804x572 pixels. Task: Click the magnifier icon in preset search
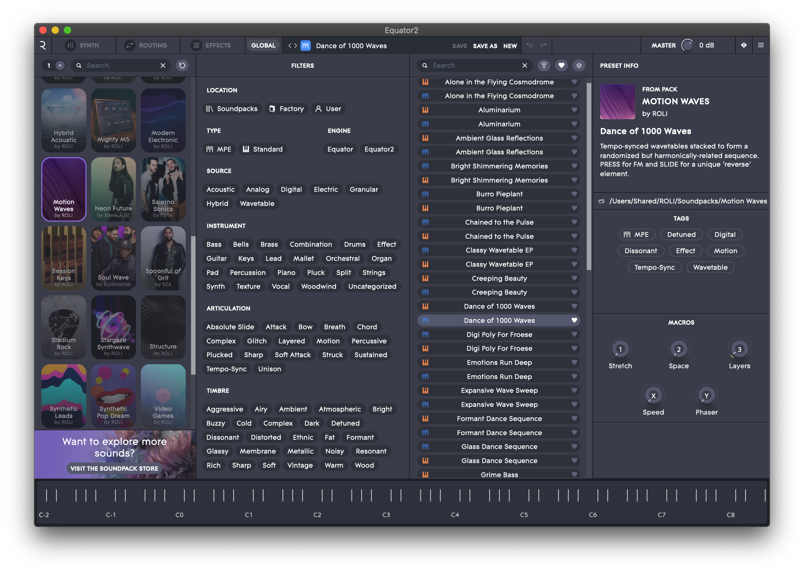[425, 65]
